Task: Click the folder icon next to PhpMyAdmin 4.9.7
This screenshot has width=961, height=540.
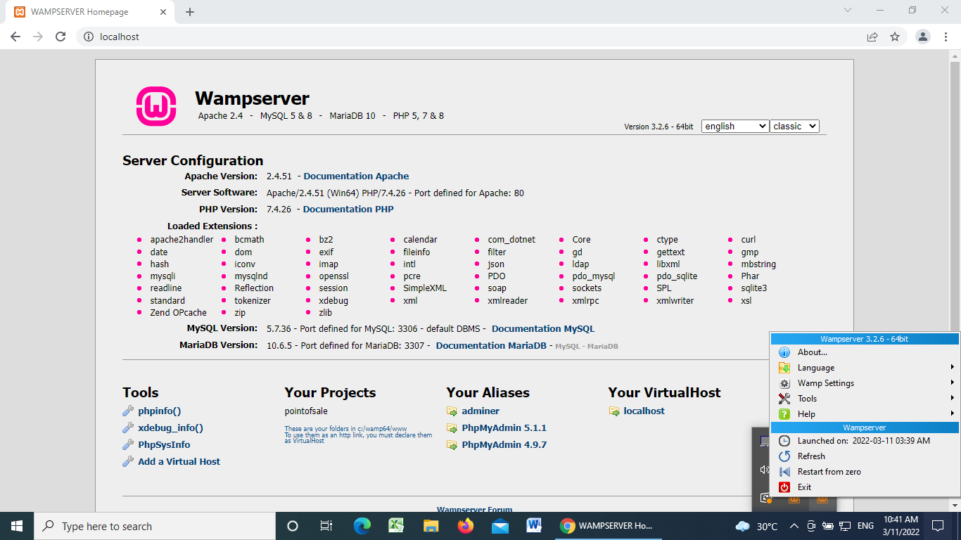Action: click(452, 445)
